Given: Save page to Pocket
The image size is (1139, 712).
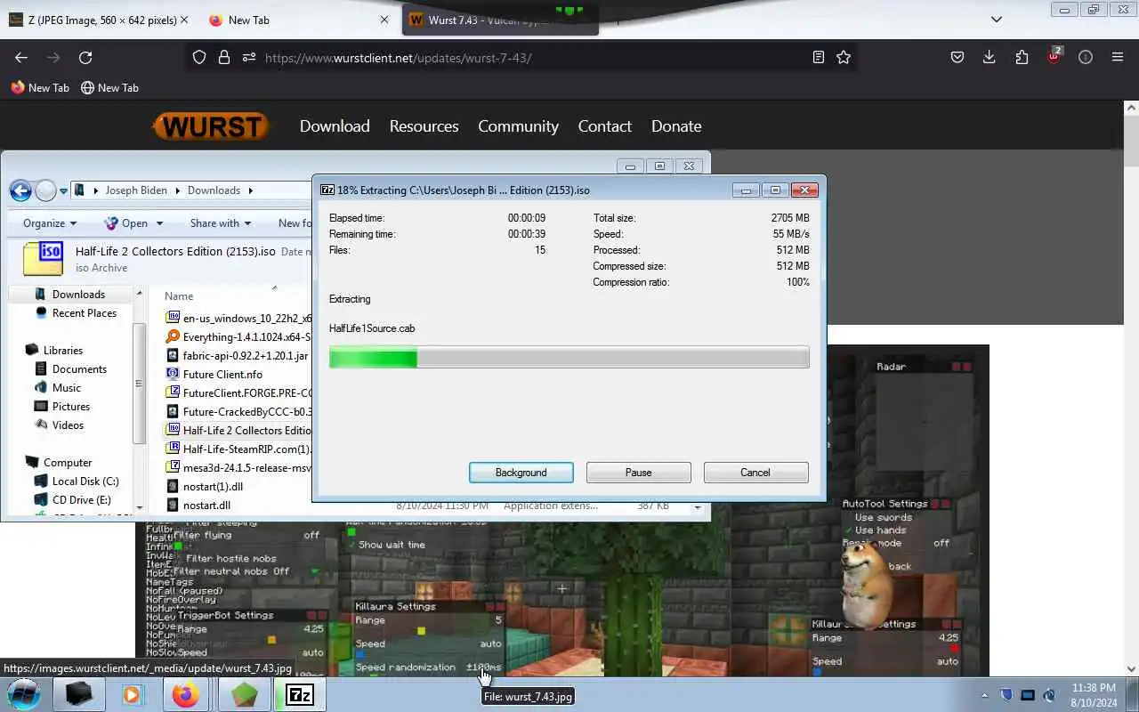Looking at the screenshot, I should tap(957, 57).
